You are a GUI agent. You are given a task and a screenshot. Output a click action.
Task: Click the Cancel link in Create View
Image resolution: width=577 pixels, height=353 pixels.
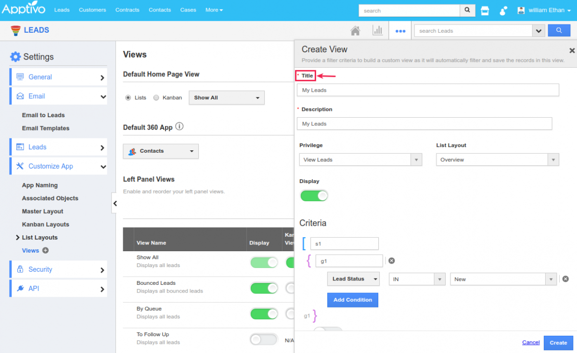point(530,342)
